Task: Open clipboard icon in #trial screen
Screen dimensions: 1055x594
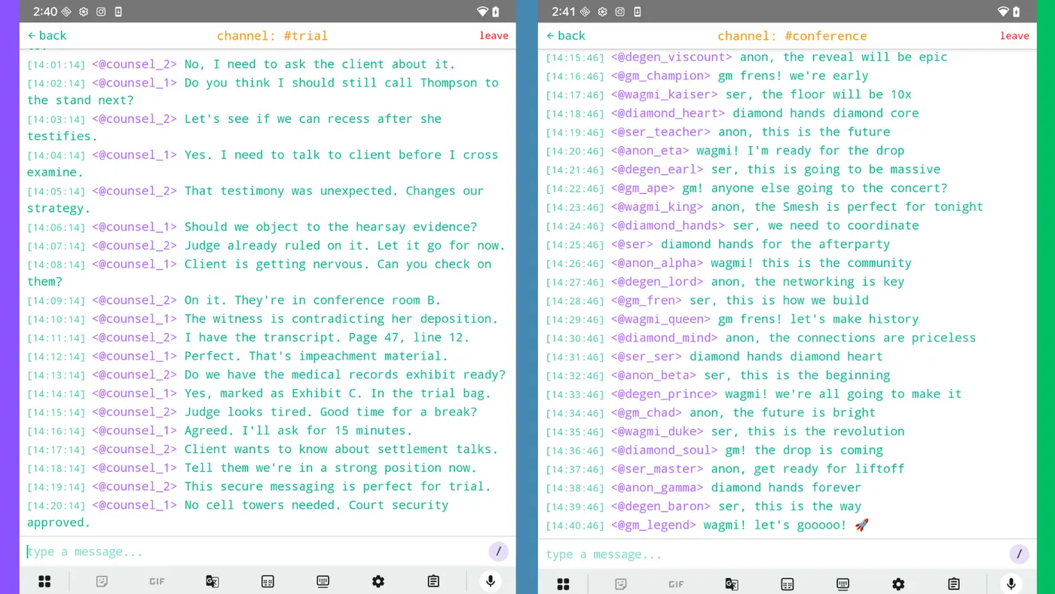Action: coord(433,581)
